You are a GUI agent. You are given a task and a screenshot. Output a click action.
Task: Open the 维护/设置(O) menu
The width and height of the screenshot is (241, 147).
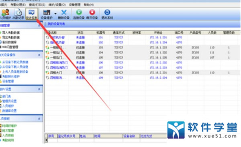click(57, 5)
